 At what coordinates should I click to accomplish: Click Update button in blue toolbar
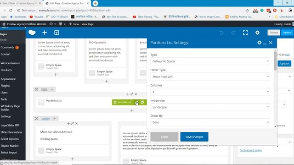(287, 33)
